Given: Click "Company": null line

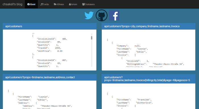Looking at the screenshot, I should pyautogui.click(x=128, y=46).
